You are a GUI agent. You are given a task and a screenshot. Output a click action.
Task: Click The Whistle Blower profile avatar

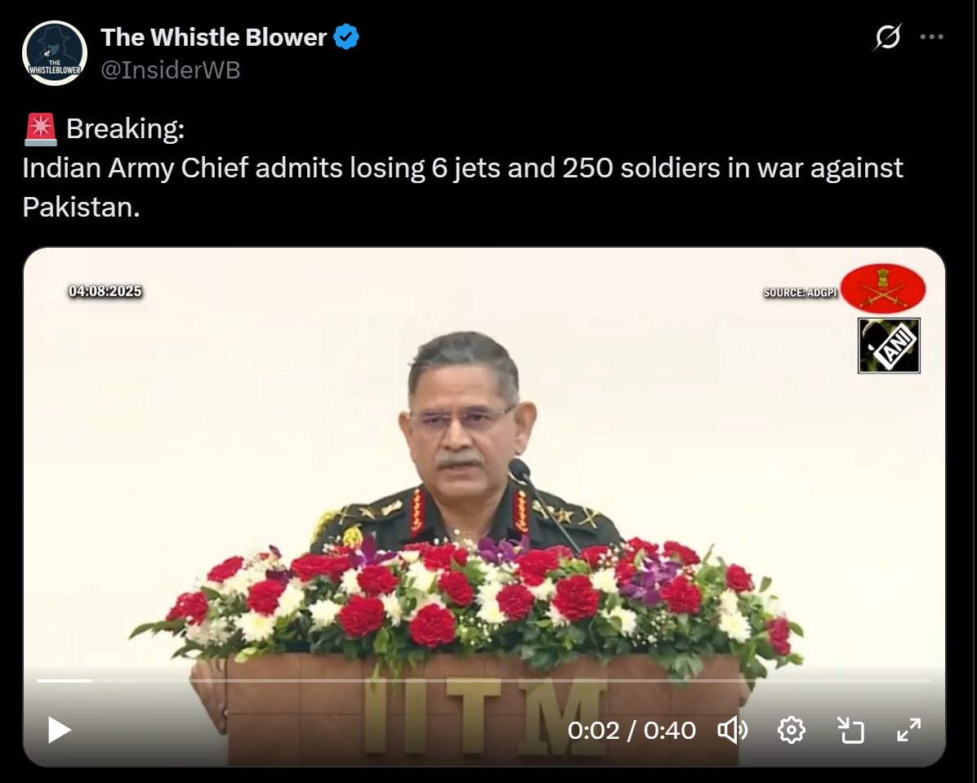tap(55, 53)
